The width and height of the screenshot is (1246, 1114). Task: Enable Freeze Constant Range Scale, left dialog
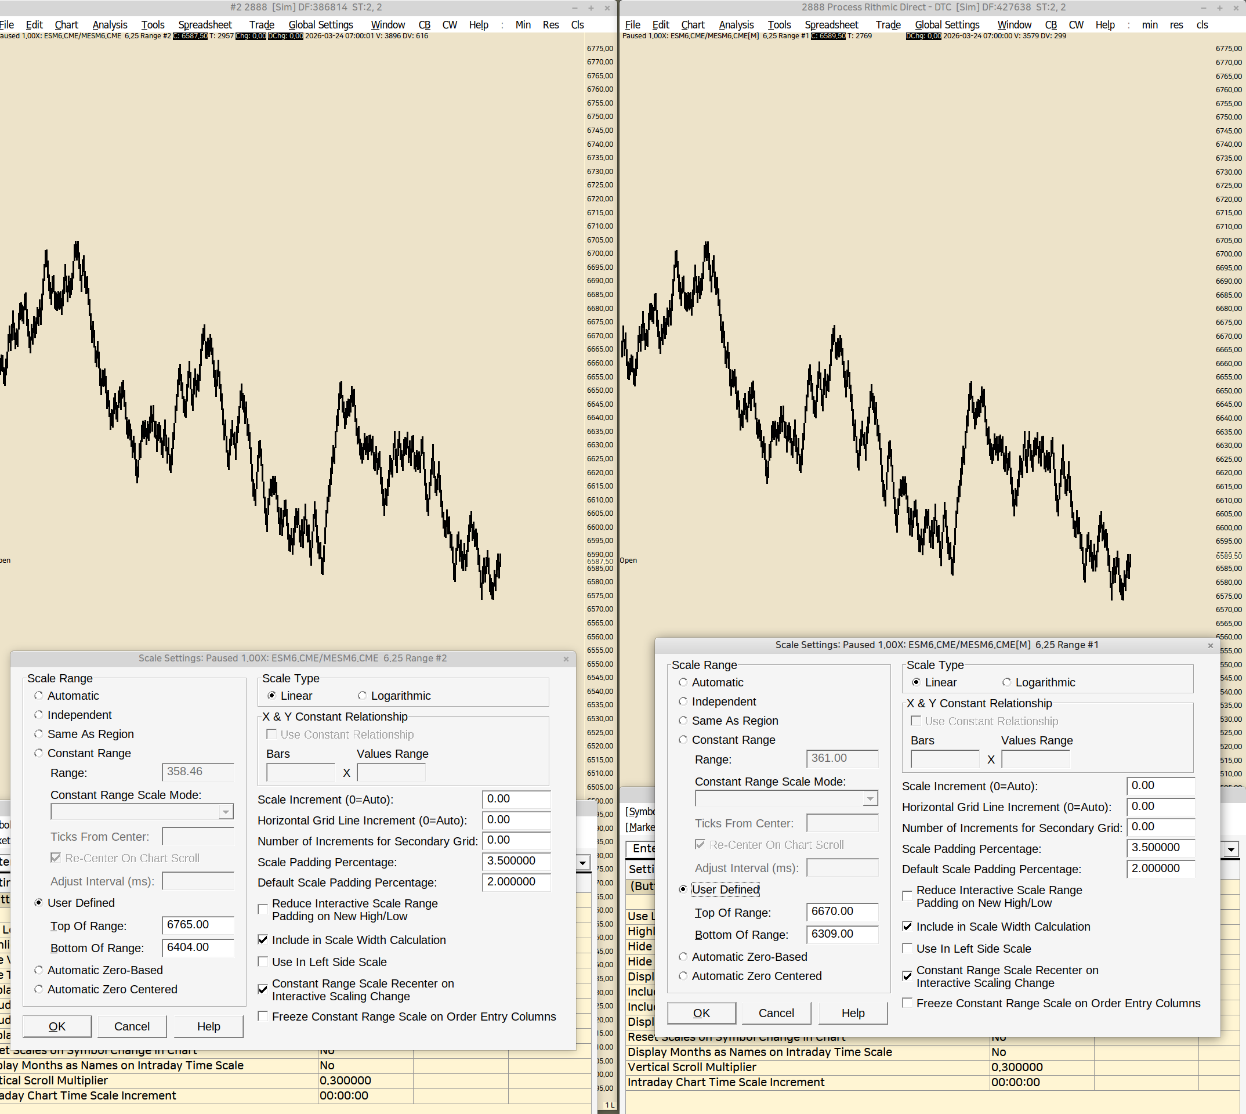click(263, 1016)
